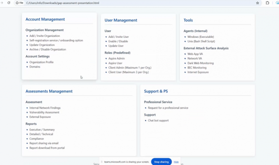
Task: Click Report download from portal item
Action: pyautogui.click(x=47, y=148)
